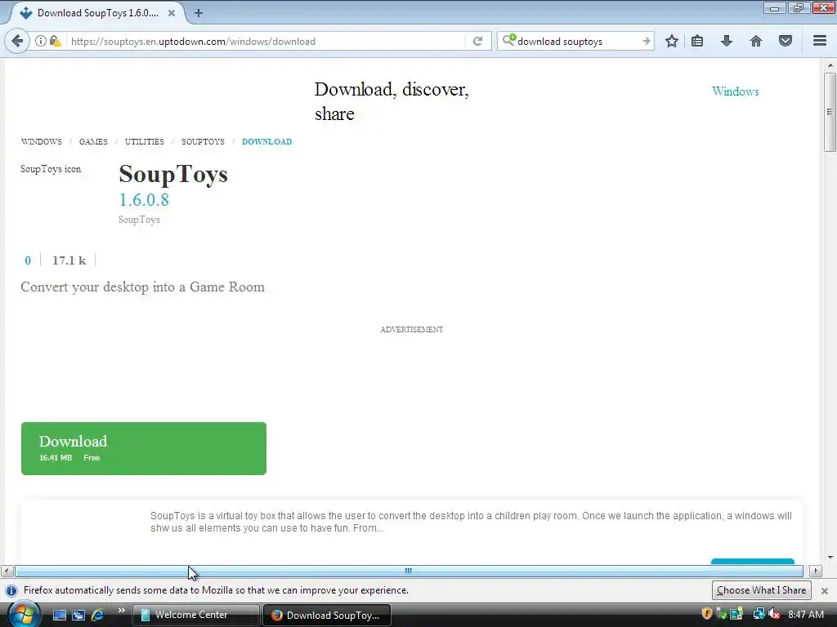The height and width of the screenshot is (627, 837).
Task: Click the ADVERTISEMENT label
Action: [412, 330]
